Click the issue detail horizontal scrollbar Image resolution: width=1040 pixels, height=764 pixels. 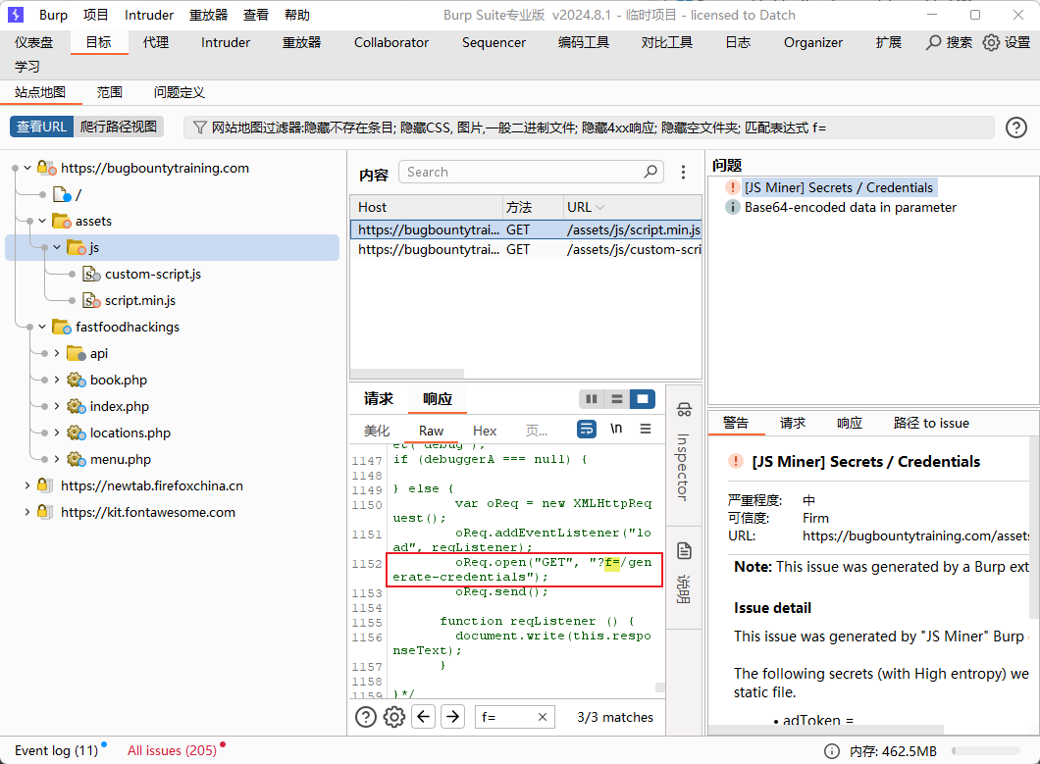(x=826, y=731)
